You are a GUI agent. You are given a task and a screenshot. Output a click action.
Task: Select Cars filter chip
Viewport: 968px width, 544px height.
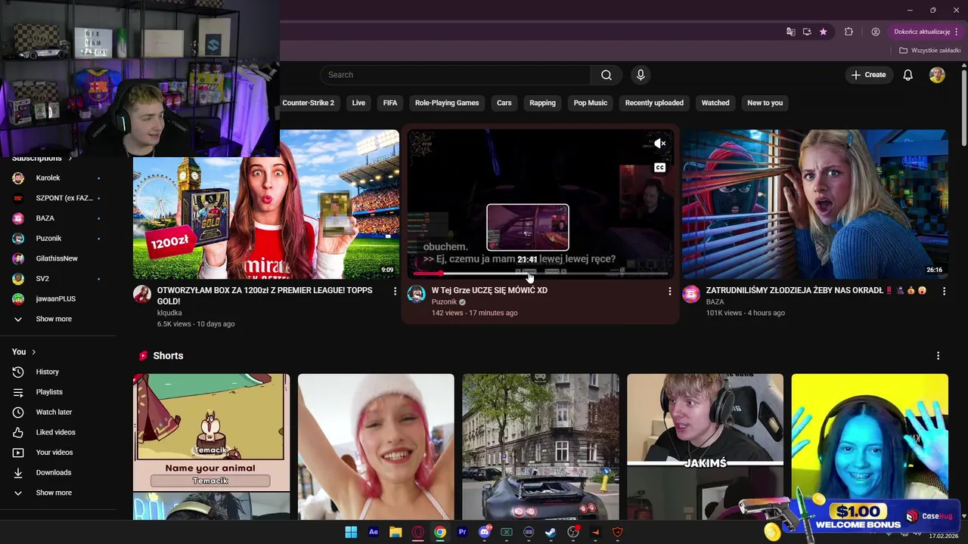pos(504,103)
